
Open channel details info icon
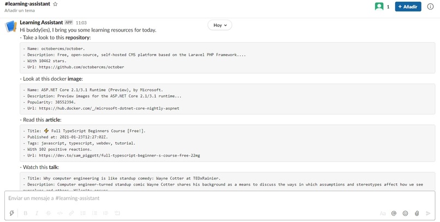point(430,7)
